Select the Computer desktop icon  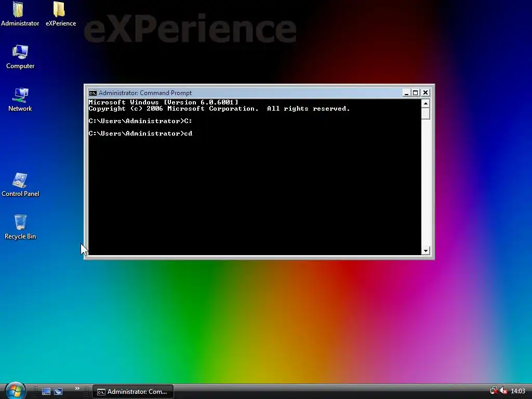pos(20,57)
